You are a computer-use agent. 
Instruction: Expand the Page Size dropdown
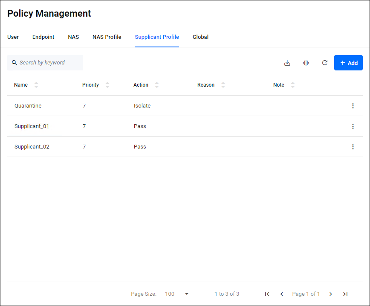(186, 294)
